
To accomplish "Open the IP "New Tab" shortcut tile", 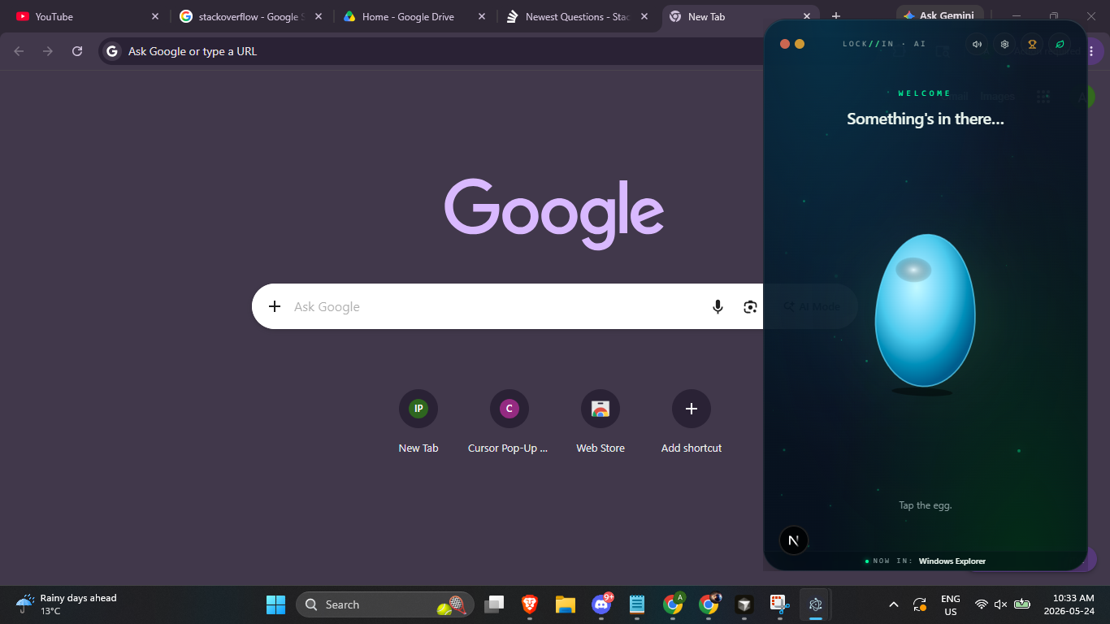I will (x=418, y=420).
